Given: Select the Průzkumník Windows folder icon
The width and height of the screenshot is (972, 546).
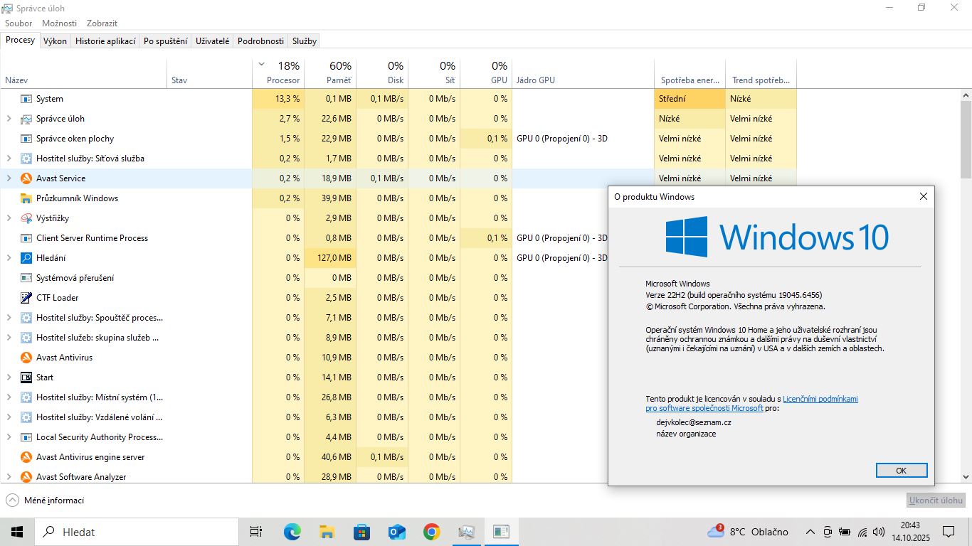Looking at the screenshot, I should 26,198.
